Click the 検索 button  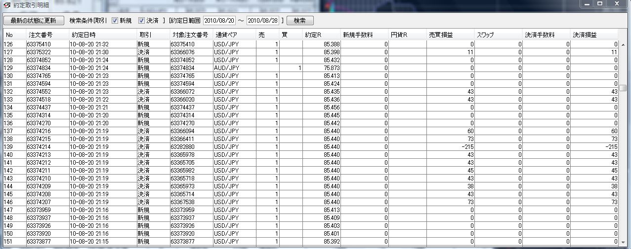click(300, 21)
